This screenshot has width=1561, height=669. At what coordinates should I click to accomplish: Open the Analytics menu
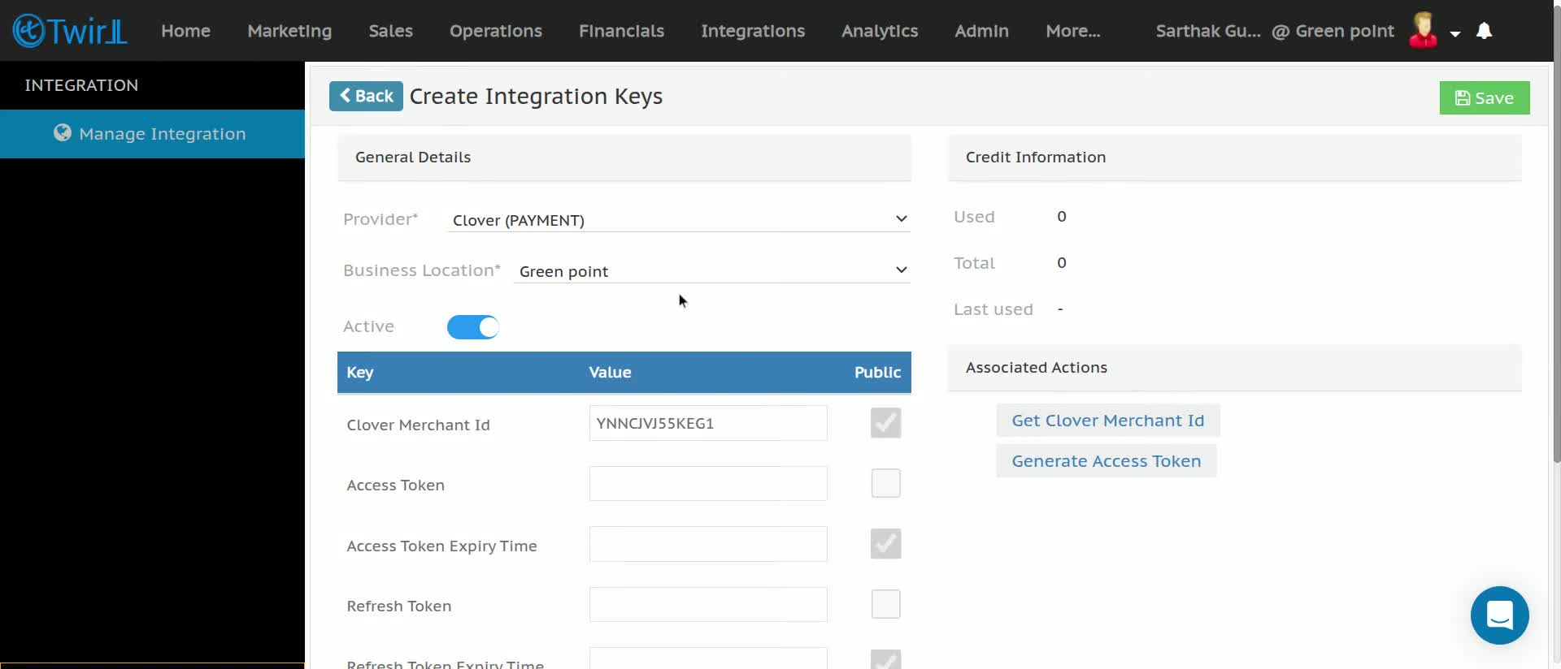tap(880, 31)
